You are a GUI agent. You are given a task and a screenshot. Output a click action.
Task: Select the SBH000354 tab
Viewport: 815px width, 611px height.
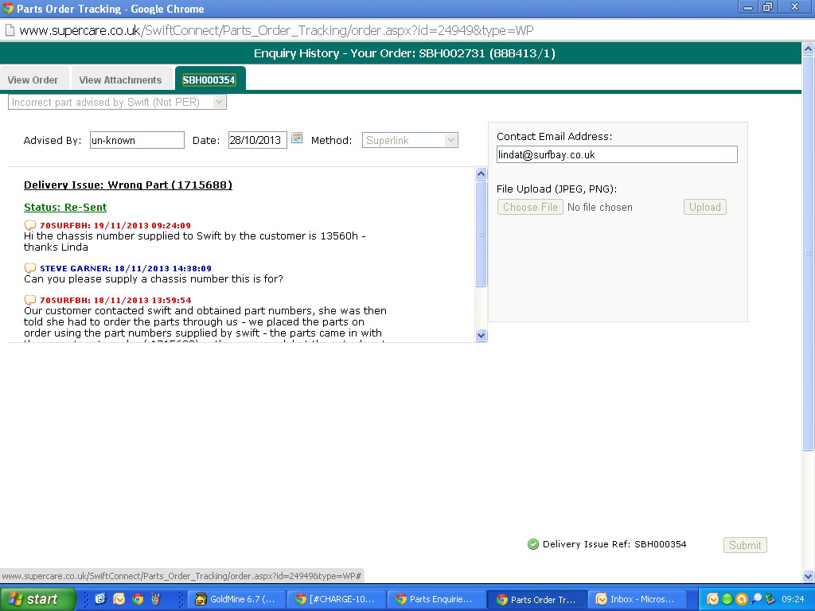(x=209, y=80)
